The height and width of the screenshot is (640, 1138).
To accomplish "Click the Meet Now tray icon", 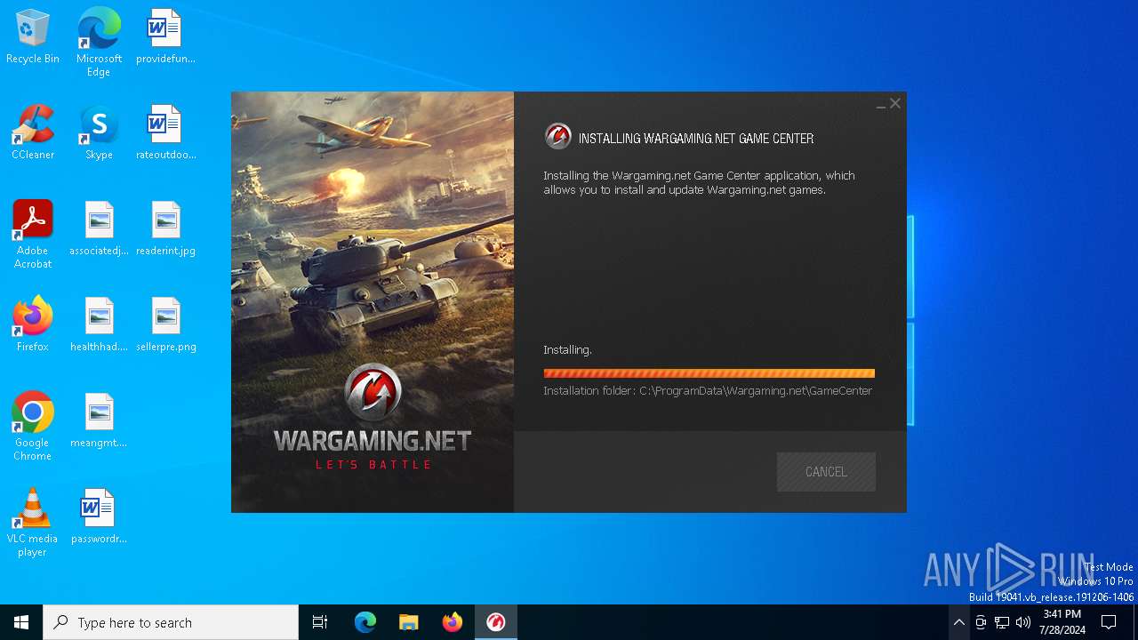I will coord(981,622).
